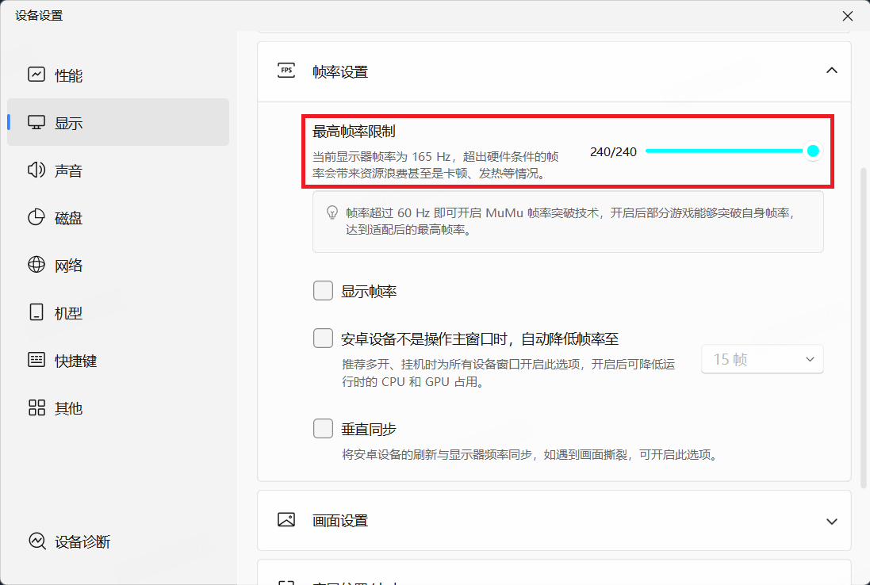
Task: Tick the auto-lower frame rate checkbox
Action: click(323, 338)
